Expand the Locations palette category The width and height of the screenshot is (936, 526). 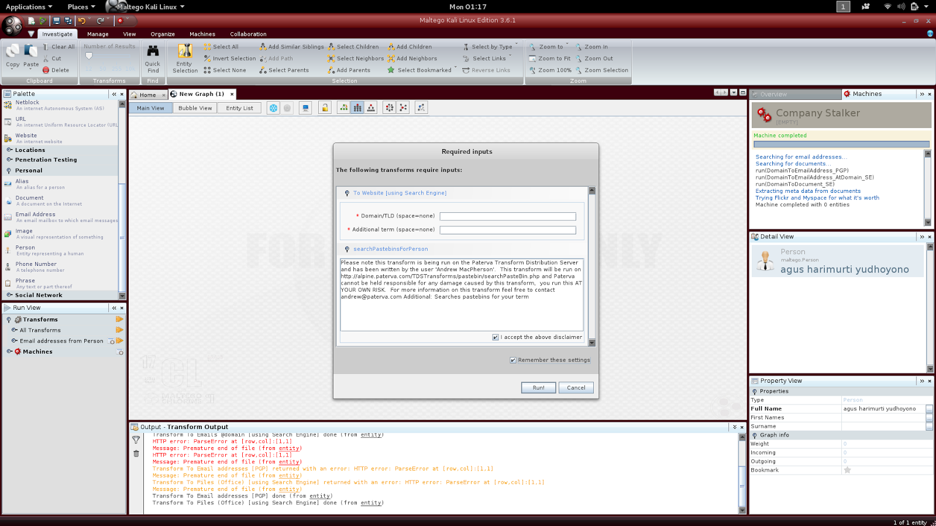pyautogui.click(x=9, y=150)
